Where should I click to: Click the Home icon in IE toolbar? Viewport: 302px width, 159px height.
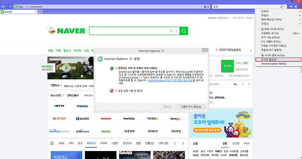(291, 7)
